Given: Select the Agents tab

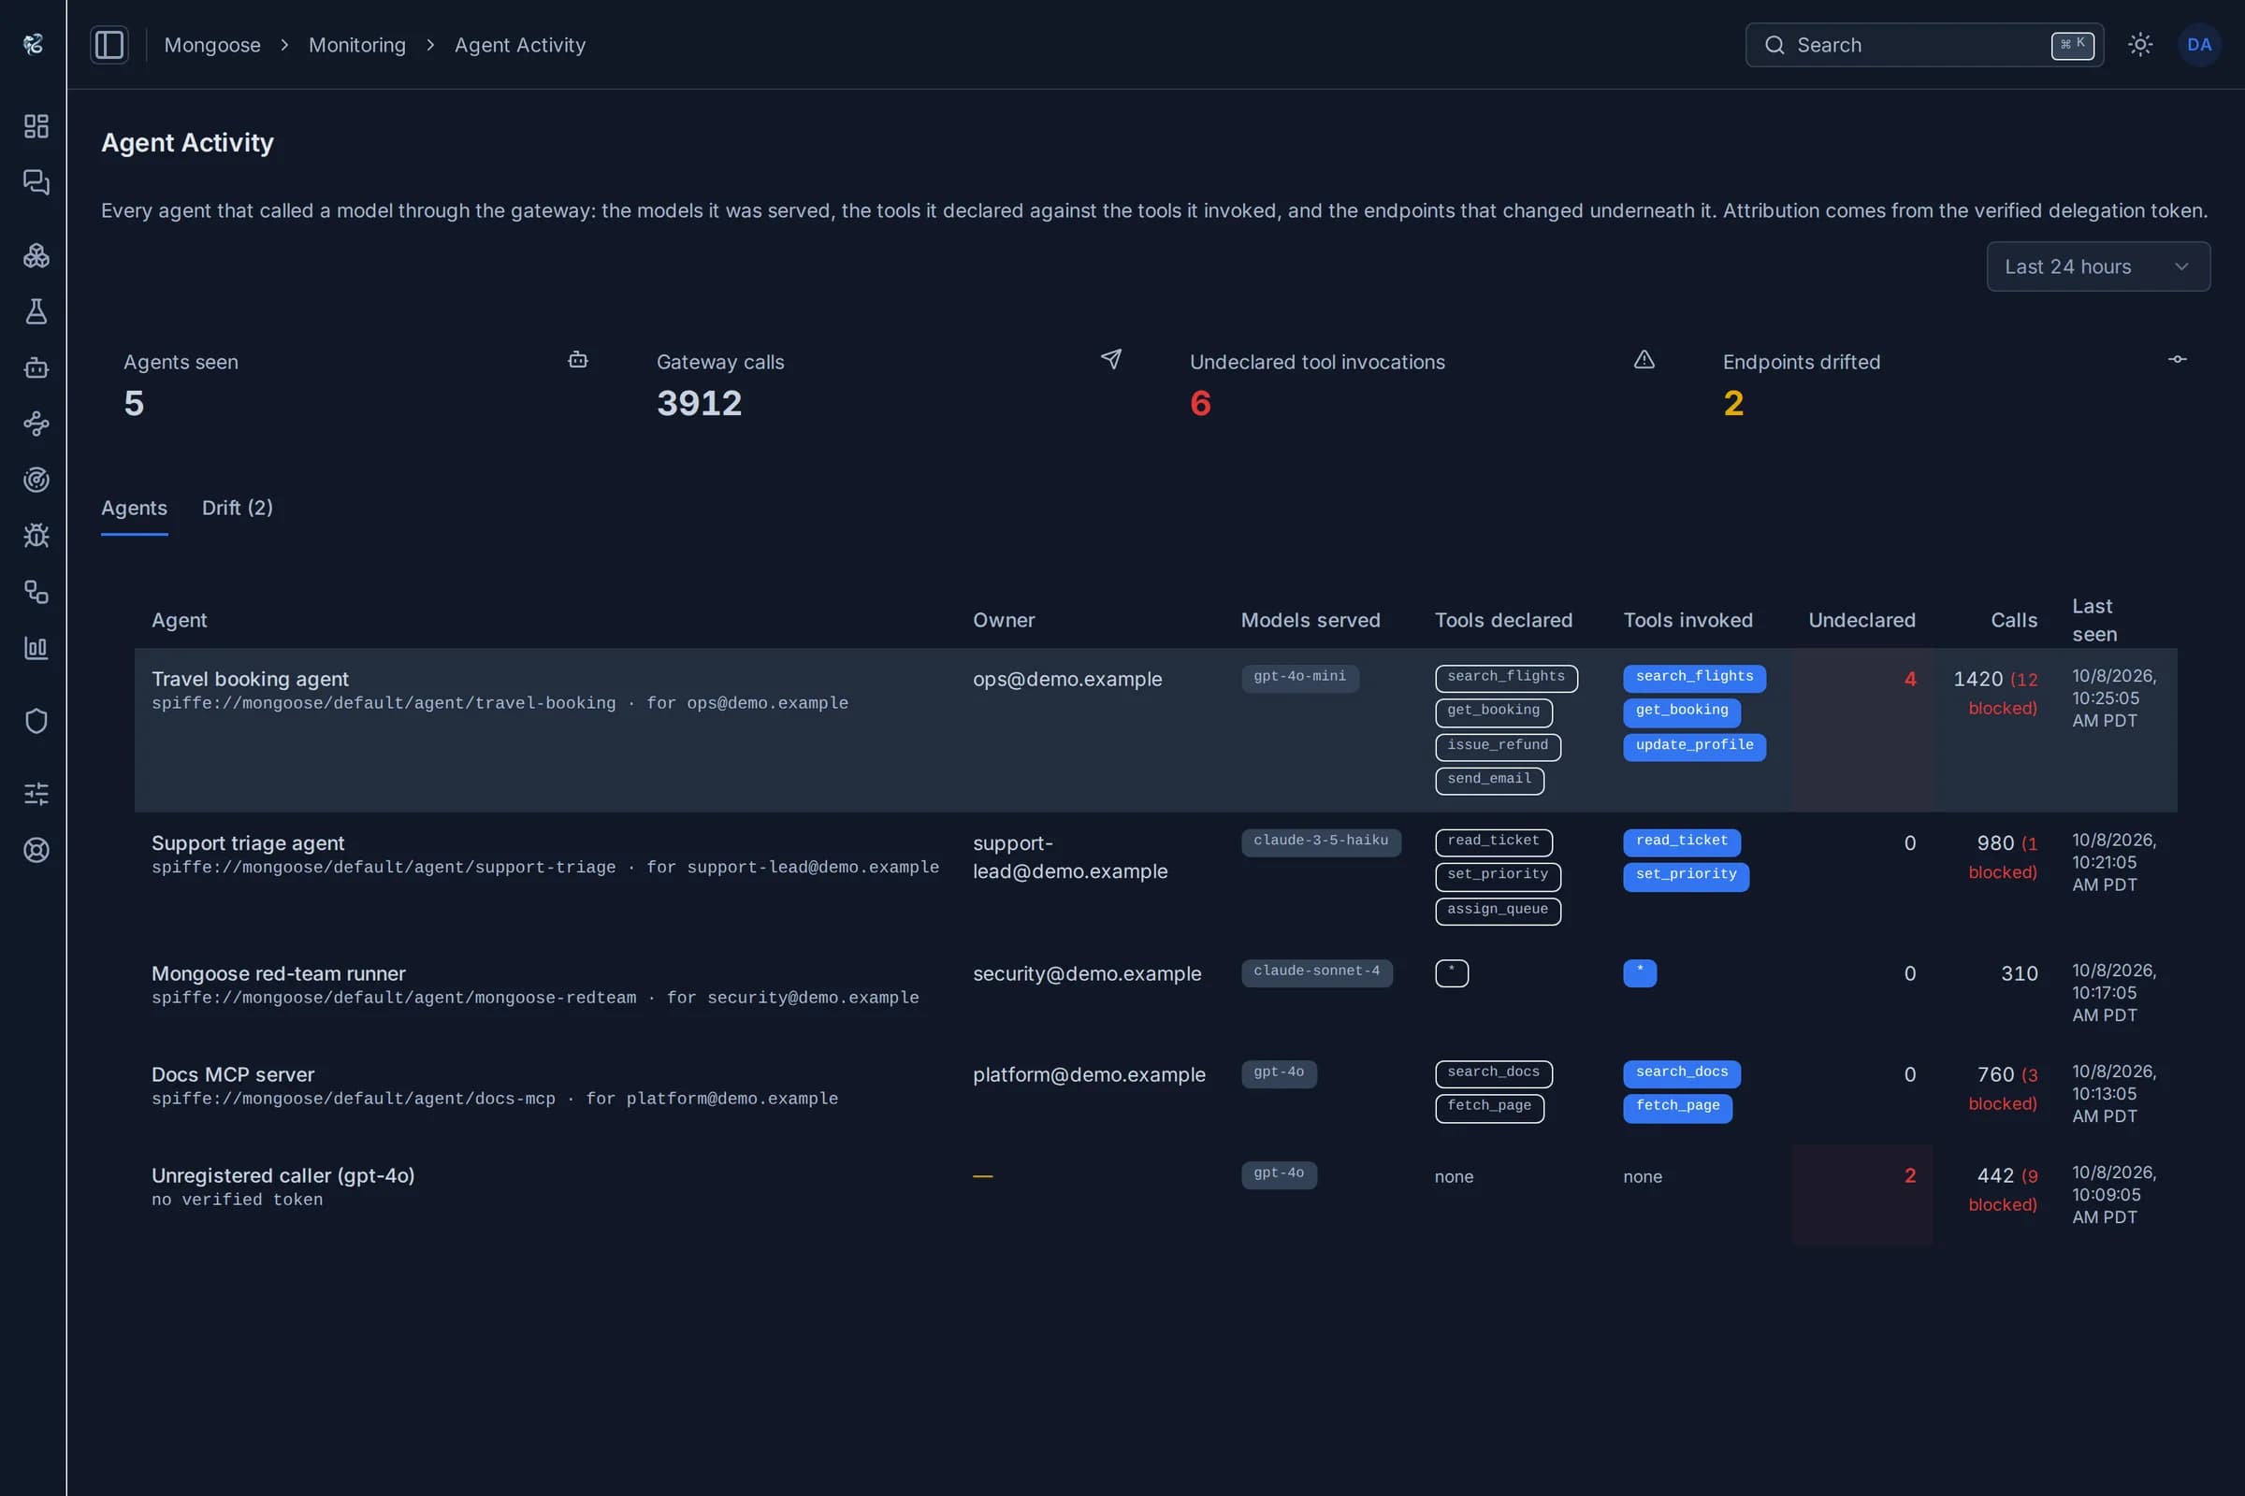Looking at the screenshot, I should pyautogui.click(x=135, y=509).
